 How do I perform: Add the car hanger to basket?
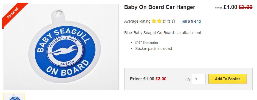pyautogui.click(x=227, y=79)
